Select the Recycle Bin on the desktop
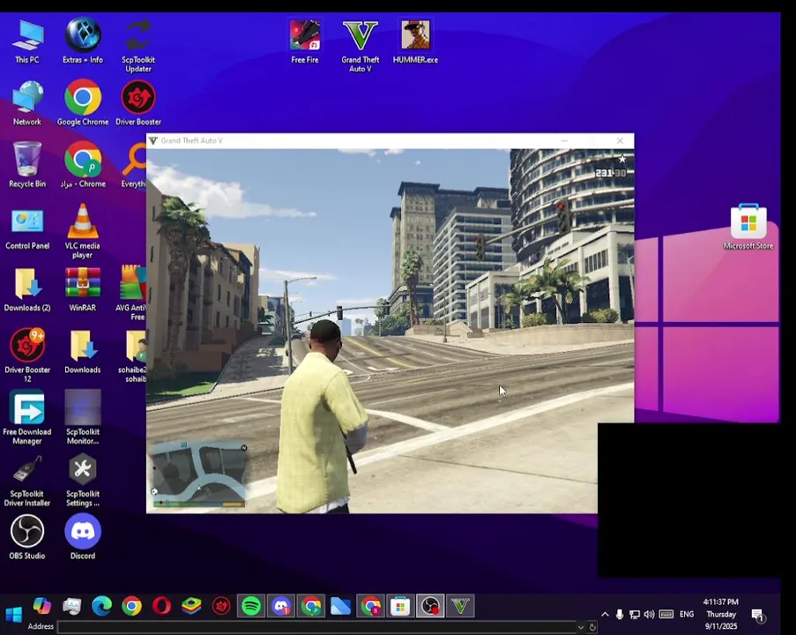The image size is (796, 635). [27, 166]
